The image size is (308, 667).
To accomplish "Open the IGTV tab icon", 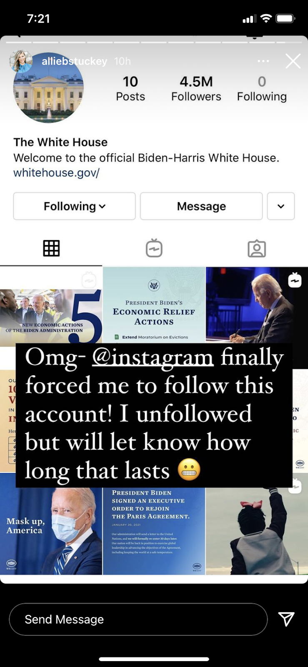I will (x=154, y=248).
